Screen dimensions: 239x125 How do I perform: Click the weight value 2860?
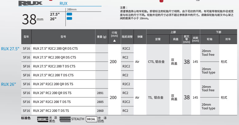coord(100,111)
